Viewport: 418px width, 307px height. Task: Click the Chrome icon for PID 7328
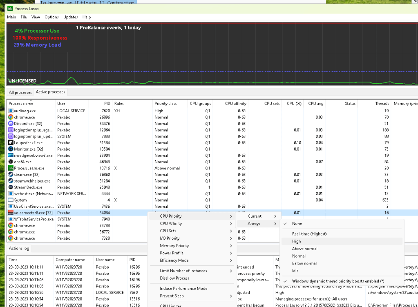click(x=11, y=238)
